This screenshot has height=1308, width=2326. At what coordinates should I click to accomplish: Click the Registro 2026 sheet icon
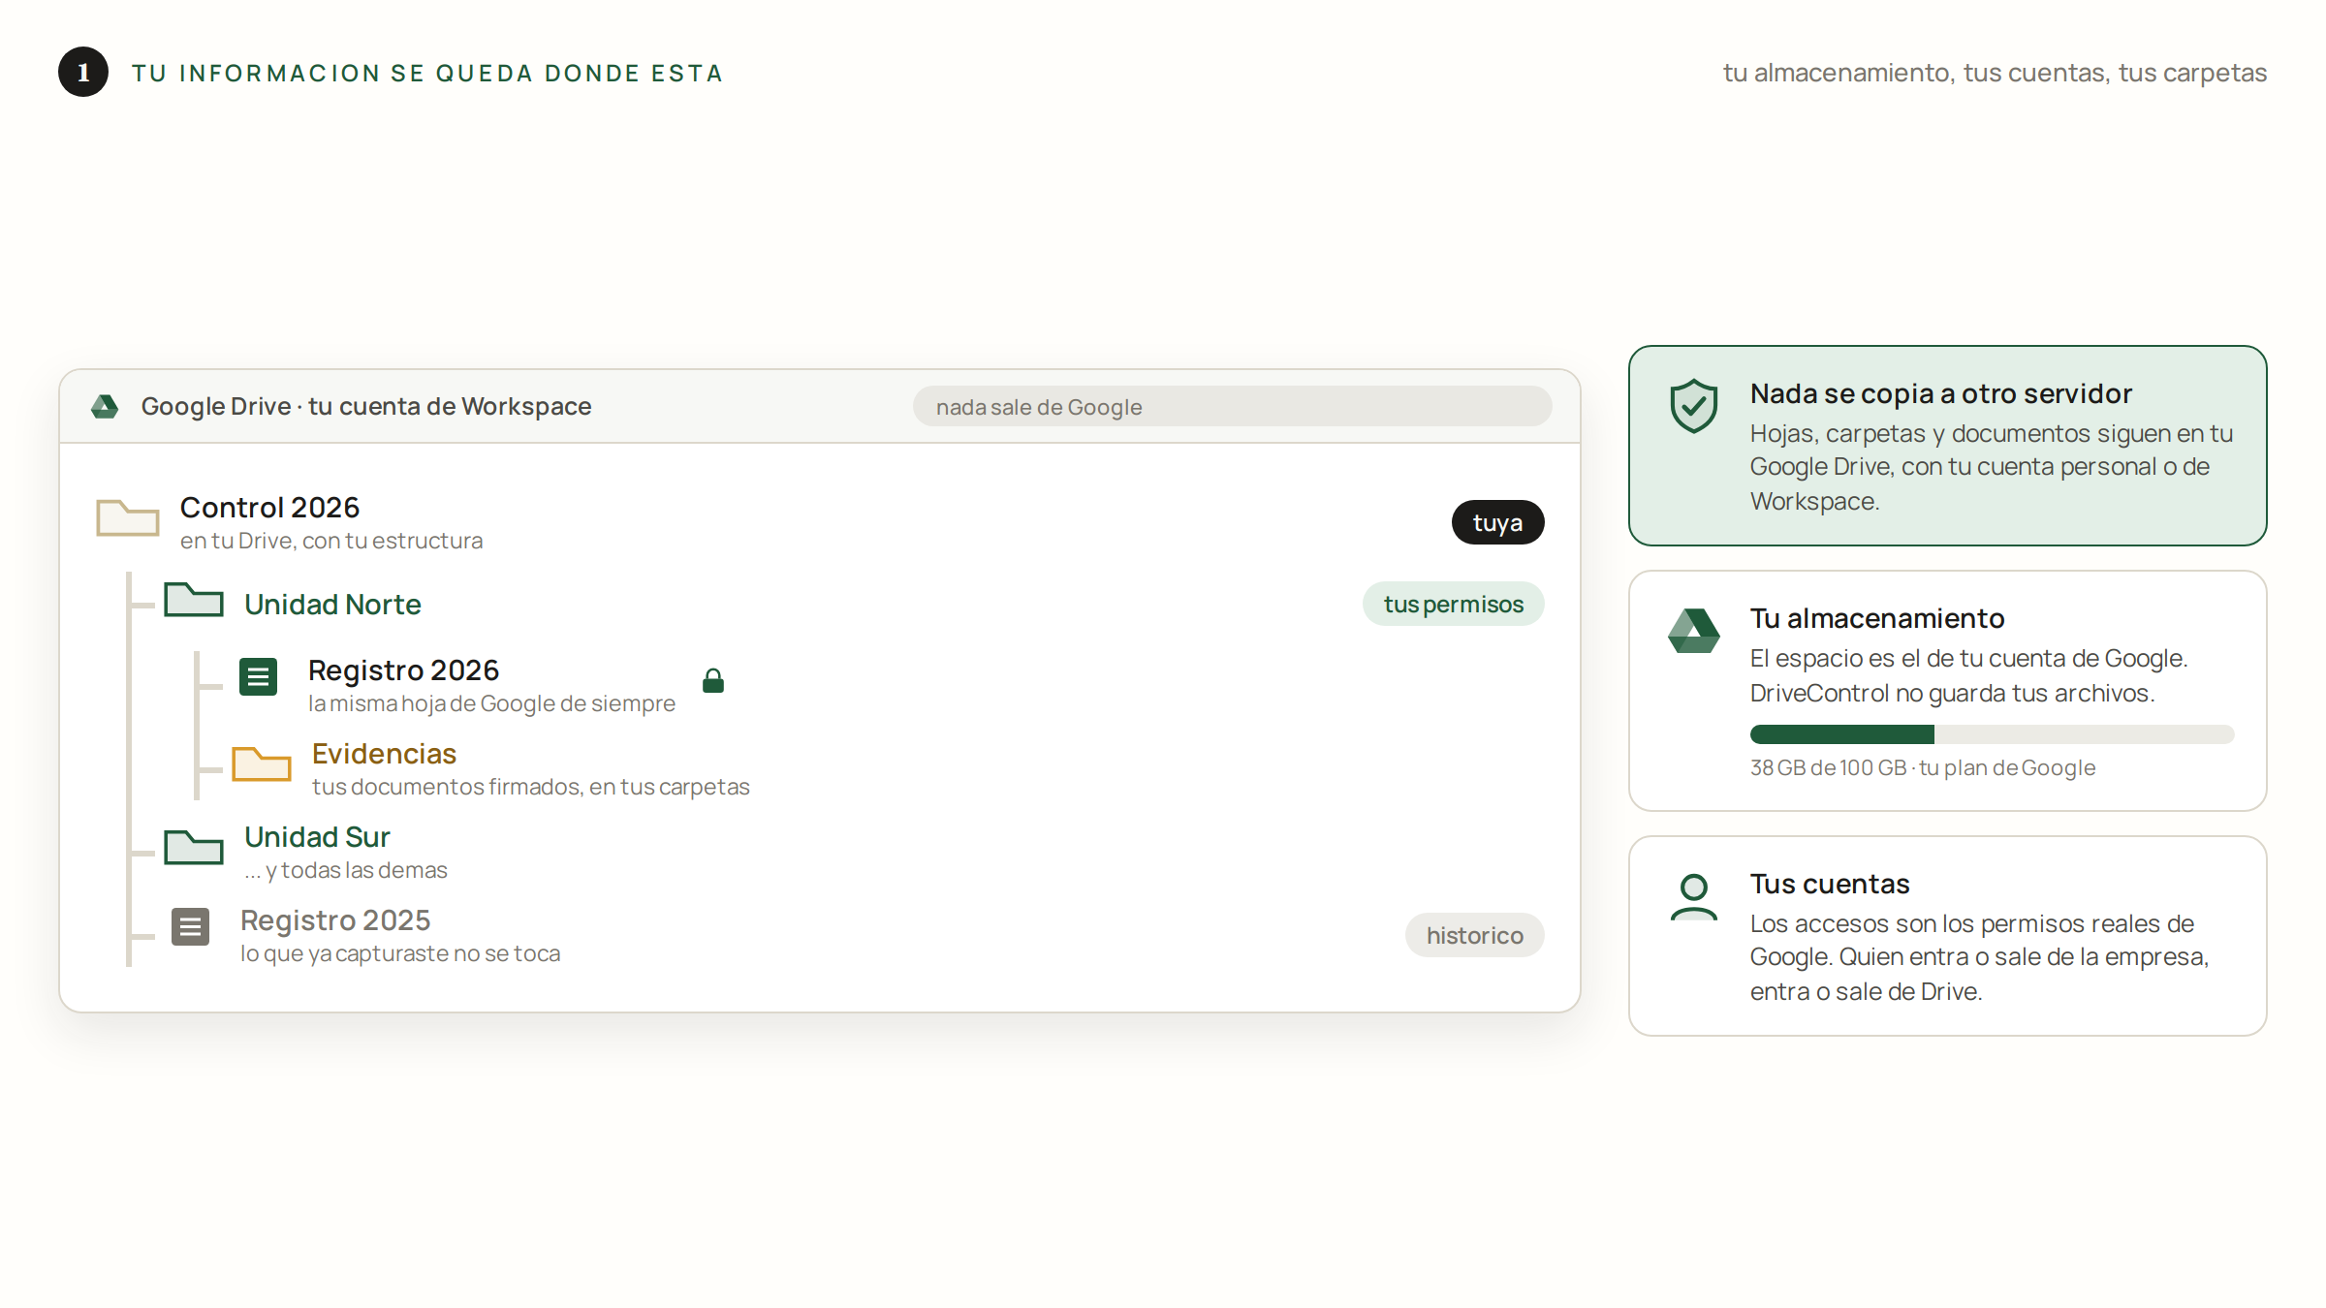tap(259, 677)
